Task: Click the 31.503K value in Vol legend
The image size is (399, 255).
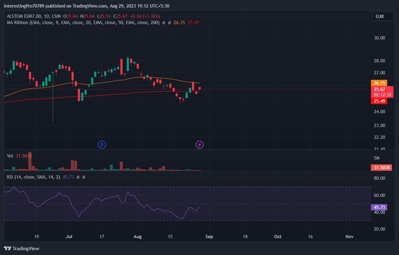Action: coord(24,156)
